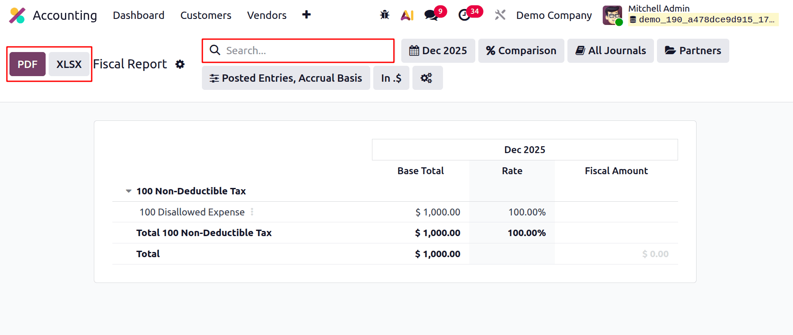The width and height of the screenshot is (793, 335).
Task: Click the Total 100 Non-Deductible Tax row label
Action: pos(204,233)
